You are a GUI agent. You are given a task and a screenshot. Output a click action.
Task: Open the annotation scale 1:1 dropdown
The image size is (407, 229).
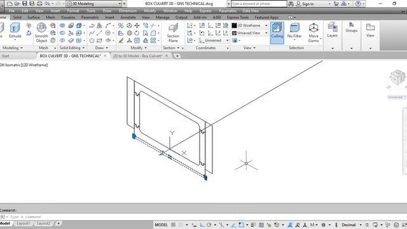(314, 225)
